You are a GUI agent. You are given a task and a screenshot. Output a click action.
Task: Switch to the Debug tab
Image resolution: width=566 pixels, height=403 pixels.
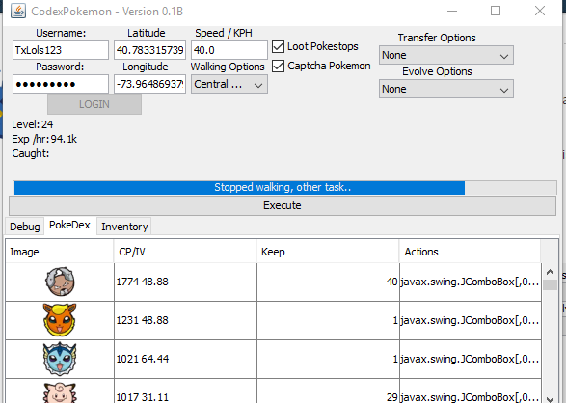[x=25, y=227]
